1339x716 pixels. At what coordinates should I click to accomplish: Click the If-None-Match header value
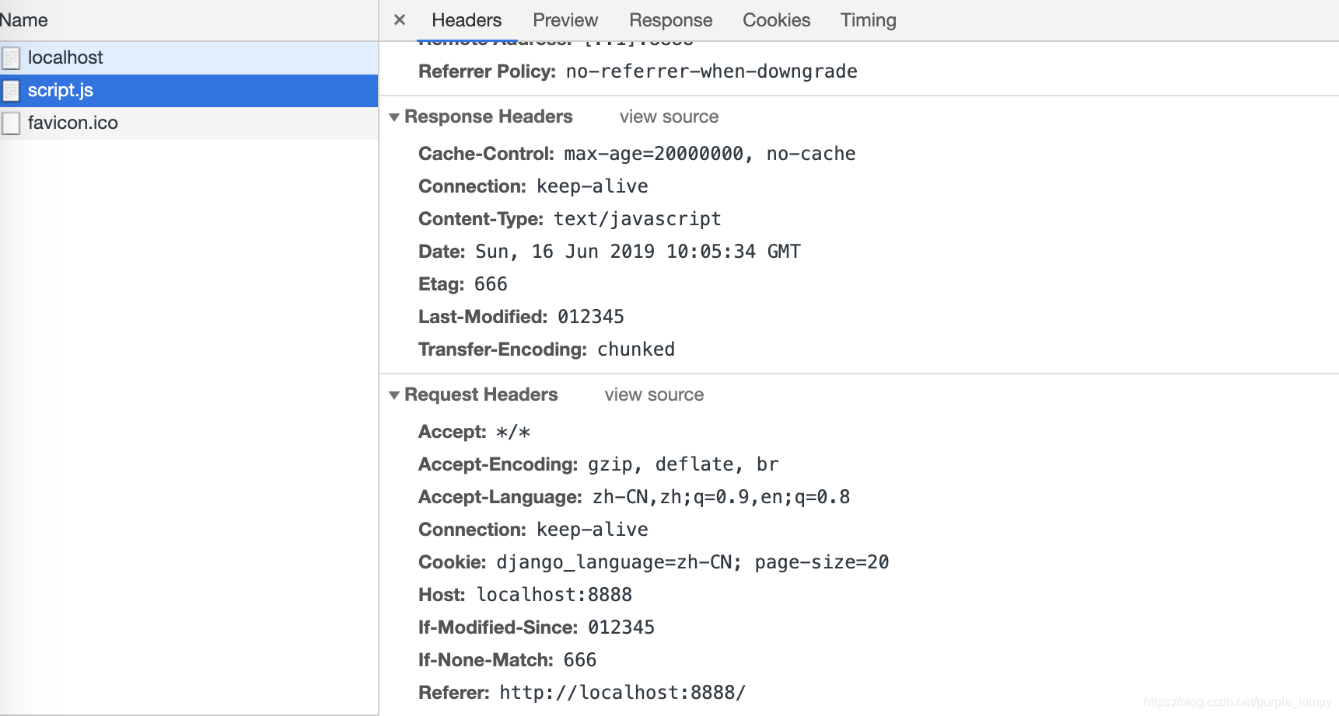coord(582,659)
